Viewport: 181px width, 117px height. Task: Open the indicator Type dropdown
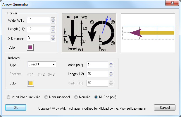[x=42, y=64]
